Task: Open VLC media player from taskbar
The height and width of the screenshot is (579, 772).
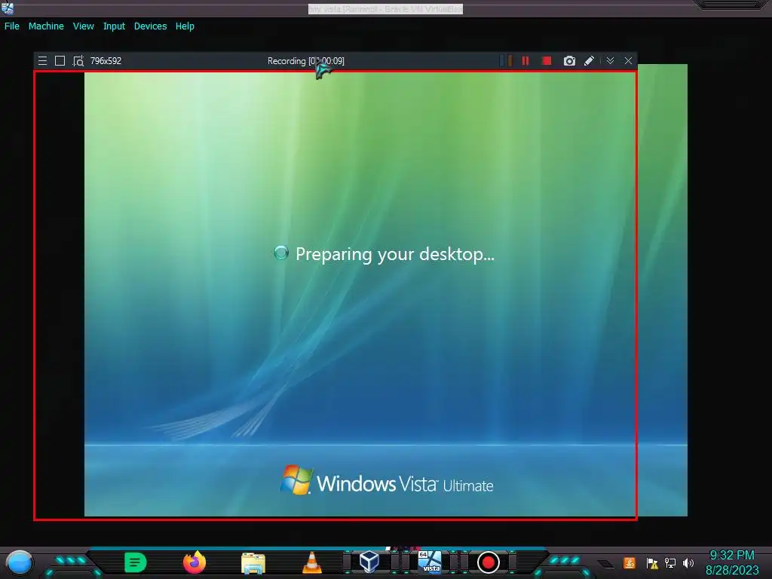Action: 311,562
